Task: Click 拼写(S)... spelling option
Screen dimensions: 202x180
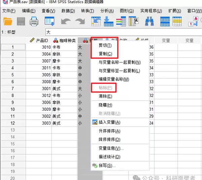Action: click(x=107, y=165)
